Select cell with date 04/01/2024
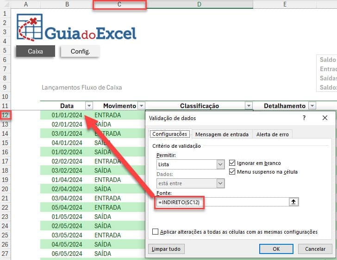 click(67, 143)
